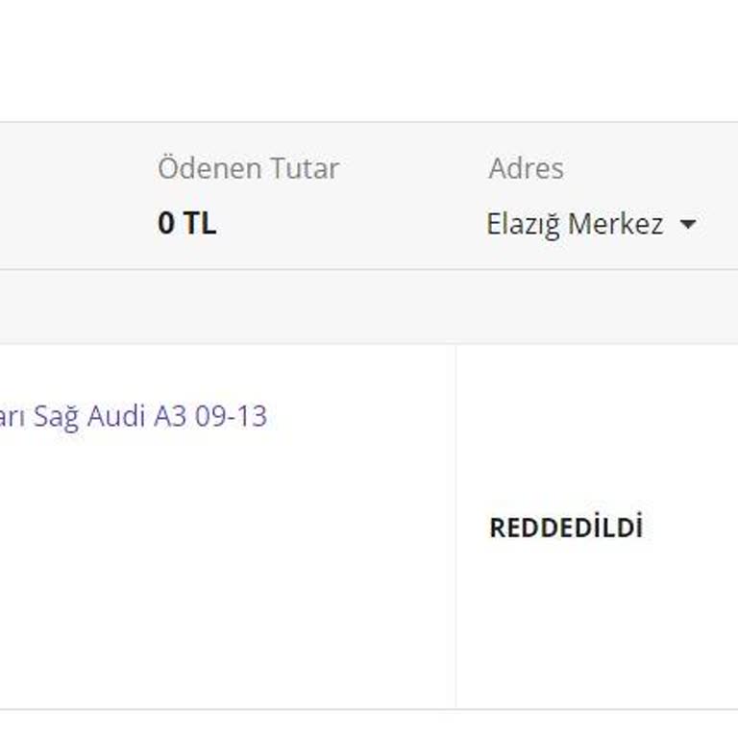738x738 pixels.
Task: Click the Adres column heading
Action: [526, 168]
